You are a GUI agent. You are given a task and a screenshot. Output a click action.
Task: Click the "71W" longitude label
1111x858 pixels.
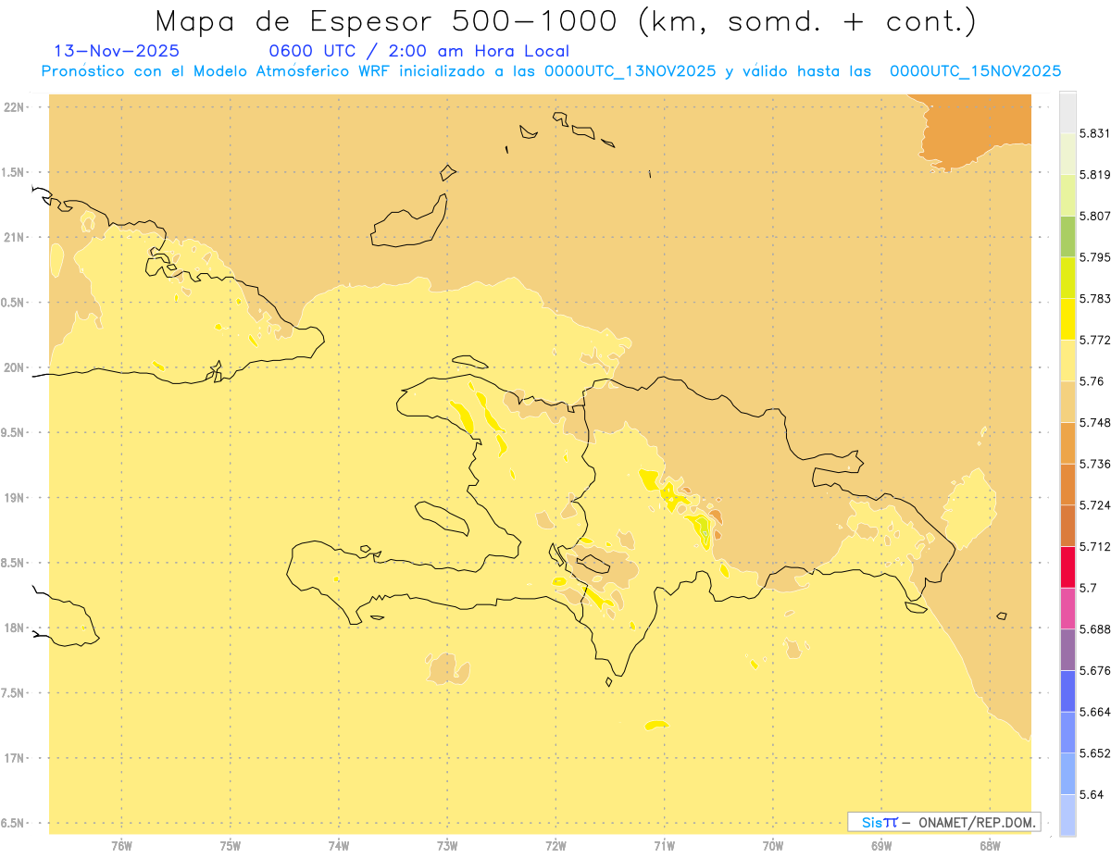[x=664, y=846]
